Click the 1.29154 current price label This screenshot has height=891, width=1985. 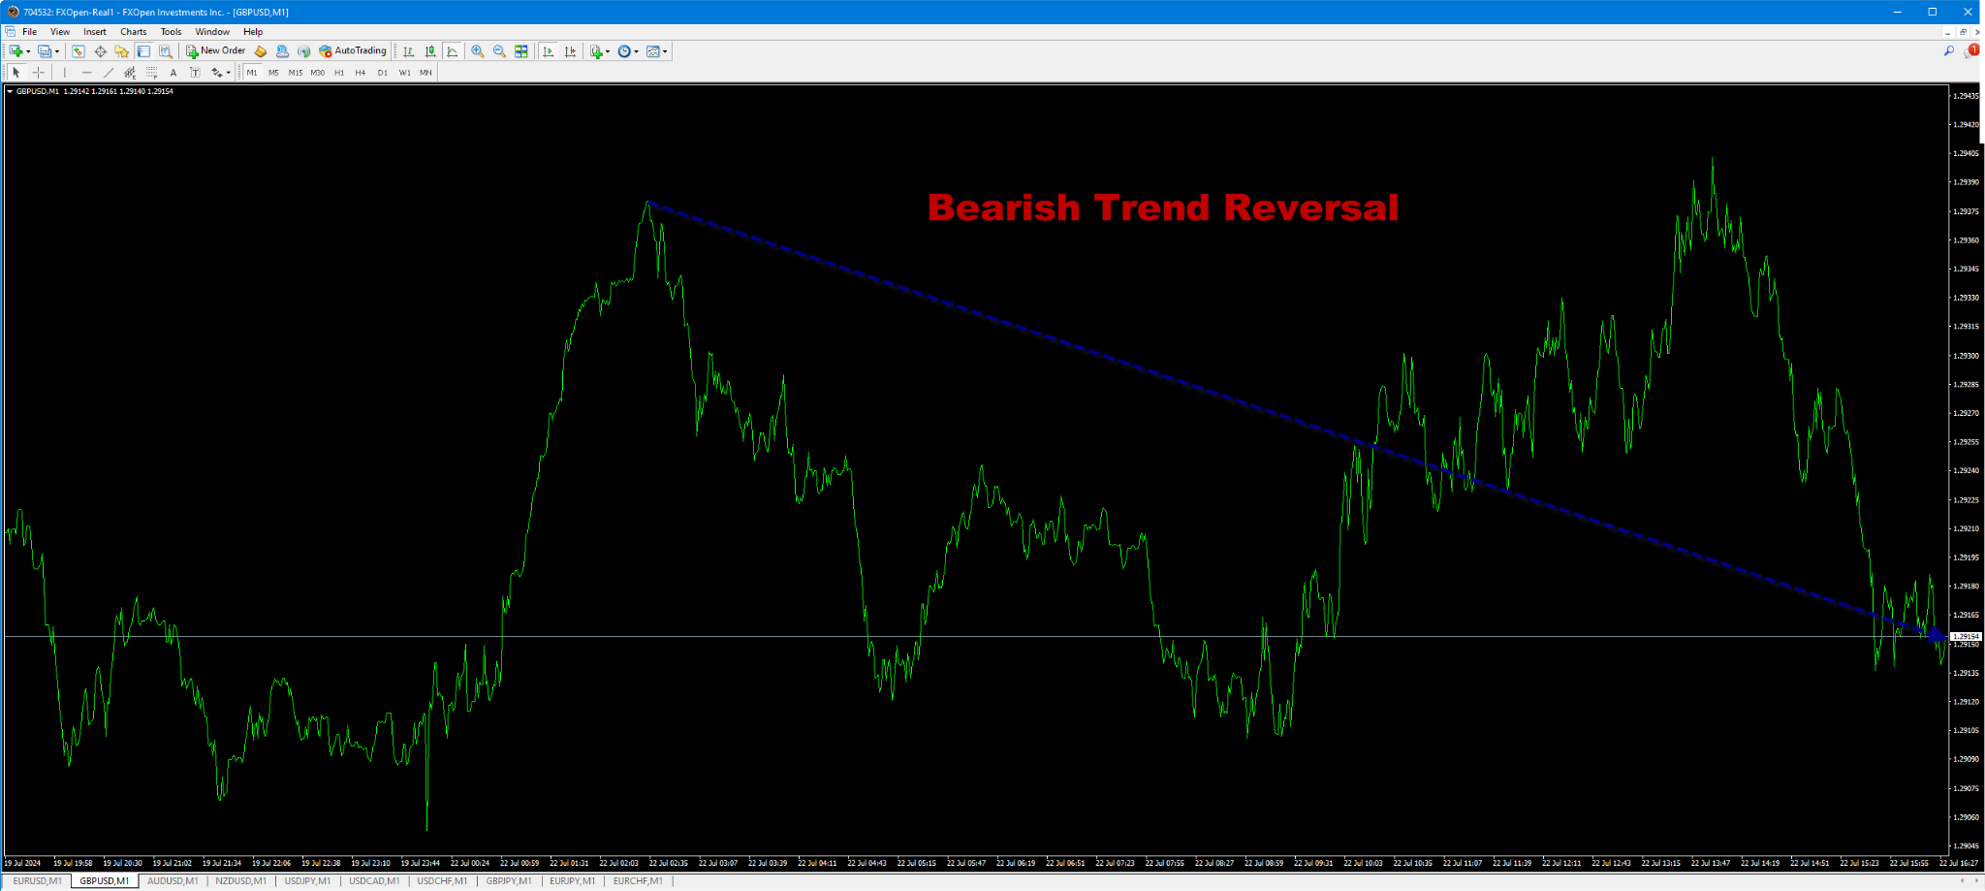[x=1967, y=637]
